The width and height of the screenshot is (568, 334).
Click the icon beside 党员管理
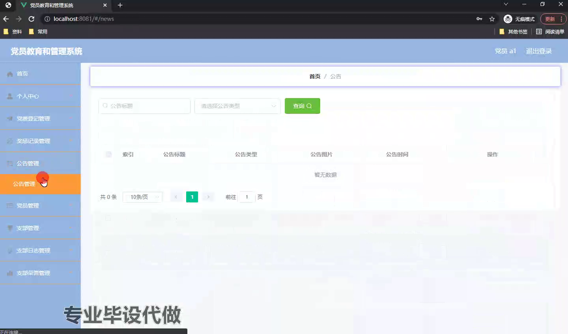point(10,206)
